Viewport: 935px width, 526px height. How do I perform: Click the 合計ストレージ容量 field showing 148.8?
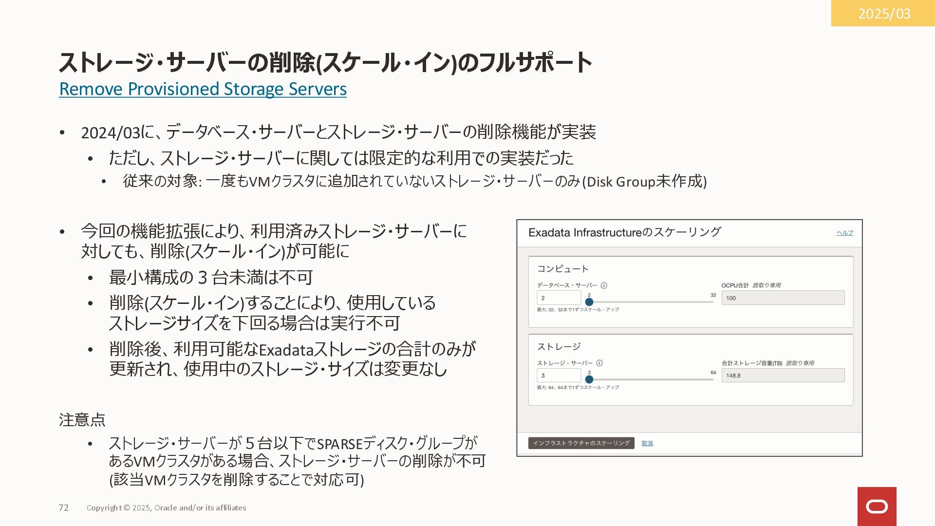point(783,376)
